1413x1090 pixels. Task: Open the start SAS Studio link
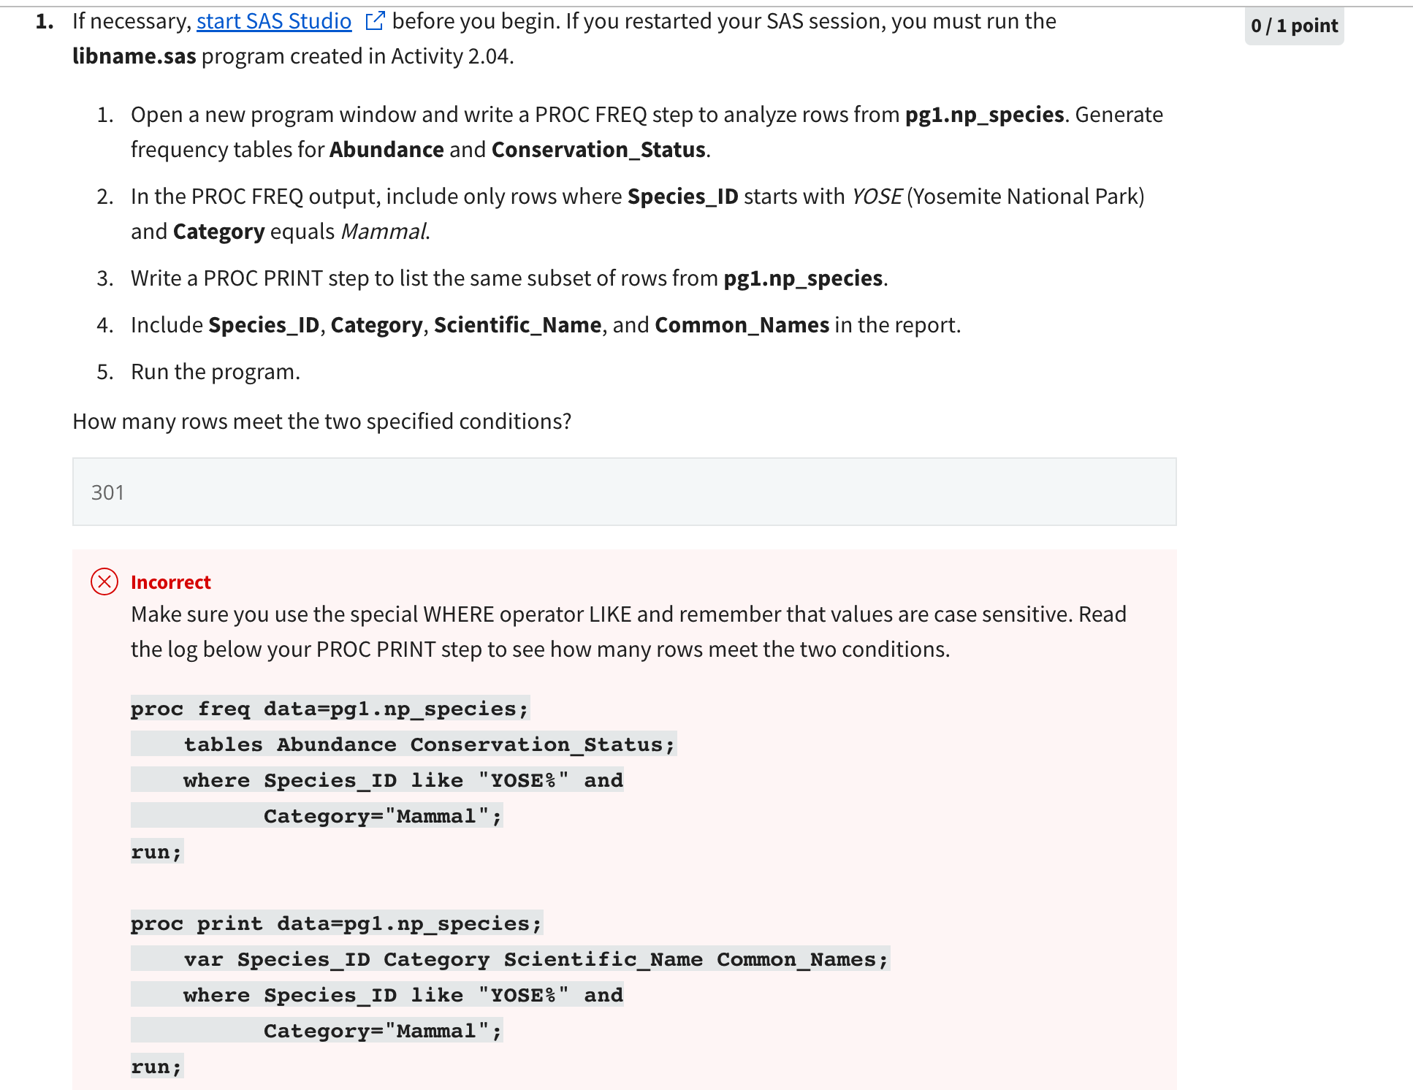[273, 21]
